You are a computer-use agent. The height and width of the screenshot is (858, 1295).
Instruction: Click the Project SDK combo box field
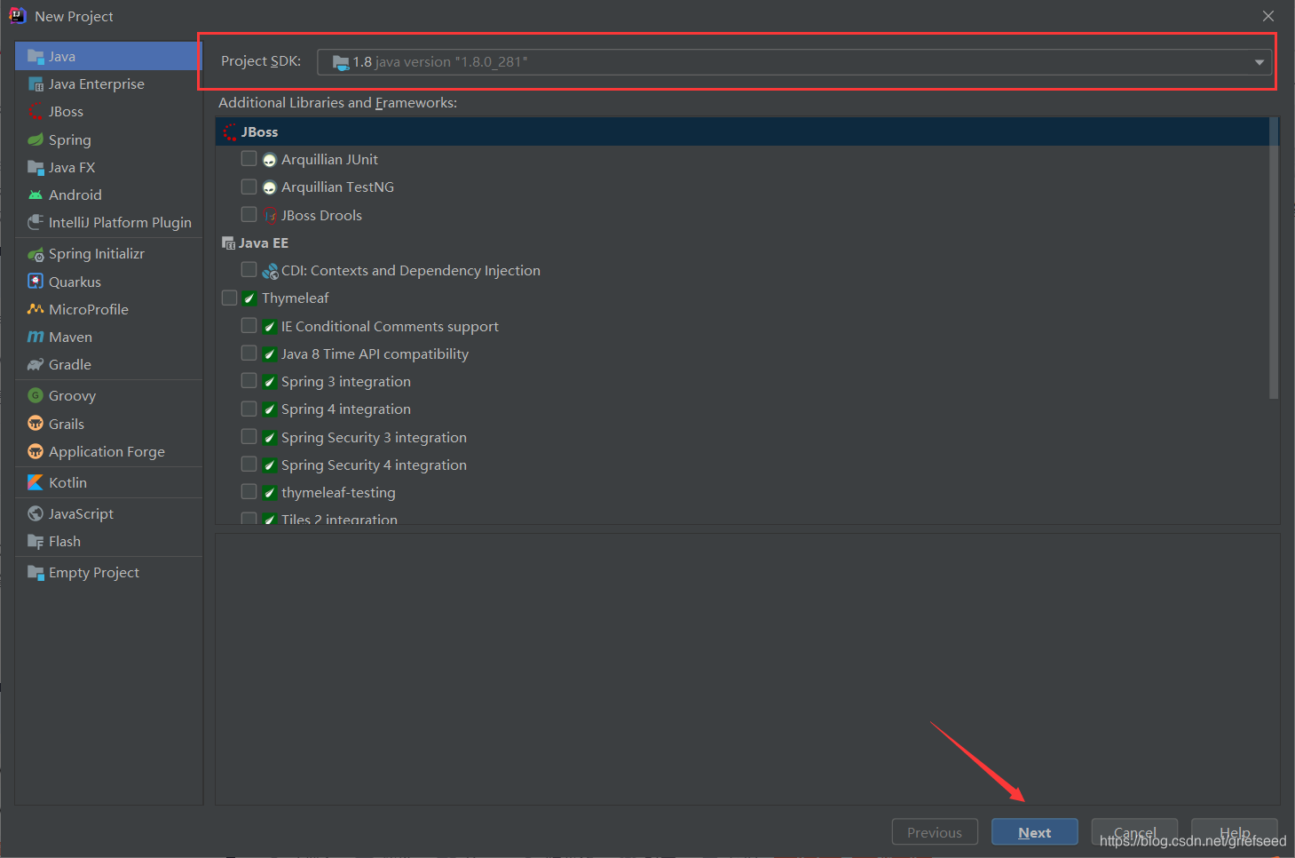point(794,62)
